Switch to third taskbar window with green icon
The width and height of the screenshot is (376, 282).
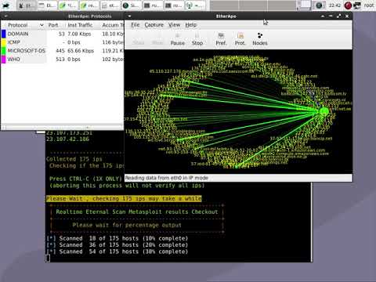pos(68,5)
